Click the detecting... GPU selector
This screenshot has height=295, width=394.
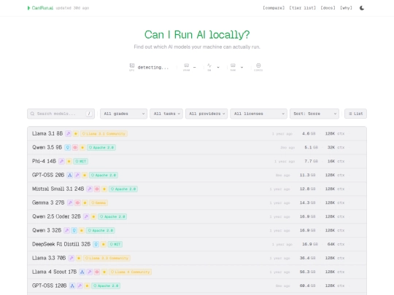pyautogui.click(x=153, y=67)
